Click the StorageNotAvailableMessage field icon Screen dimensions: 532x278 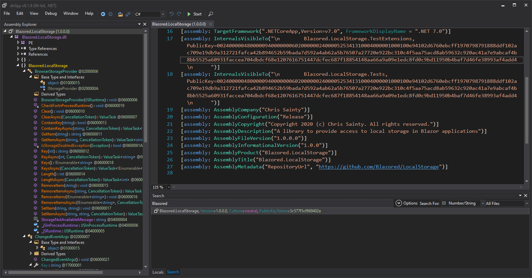tap(36, 219)
